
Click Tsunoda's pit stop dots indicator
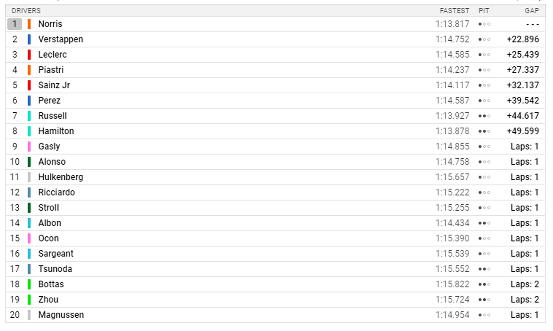coord(484,269)
